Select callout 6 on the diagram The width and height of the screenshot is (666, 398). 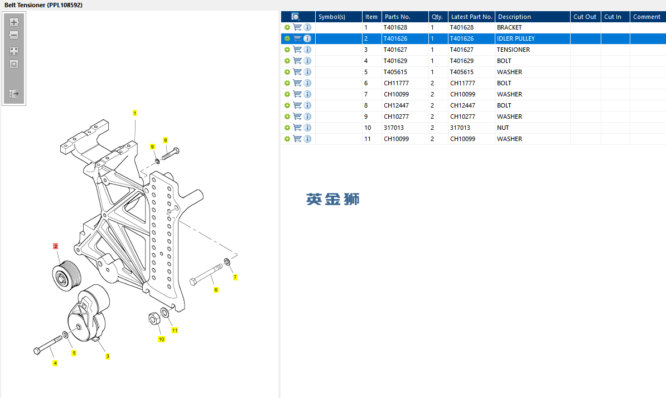pos(216,290)
